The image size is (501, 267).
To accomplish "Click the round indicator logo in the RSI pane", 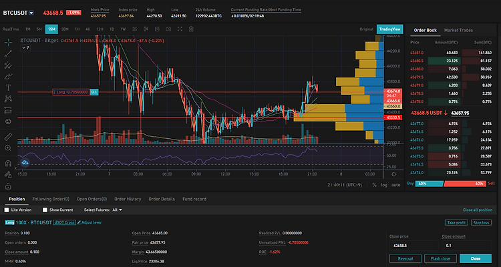I will [x=25, y=163].
